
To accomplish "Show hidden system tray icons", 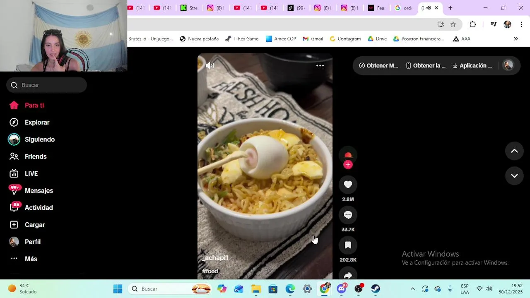I will click(412, 289).
